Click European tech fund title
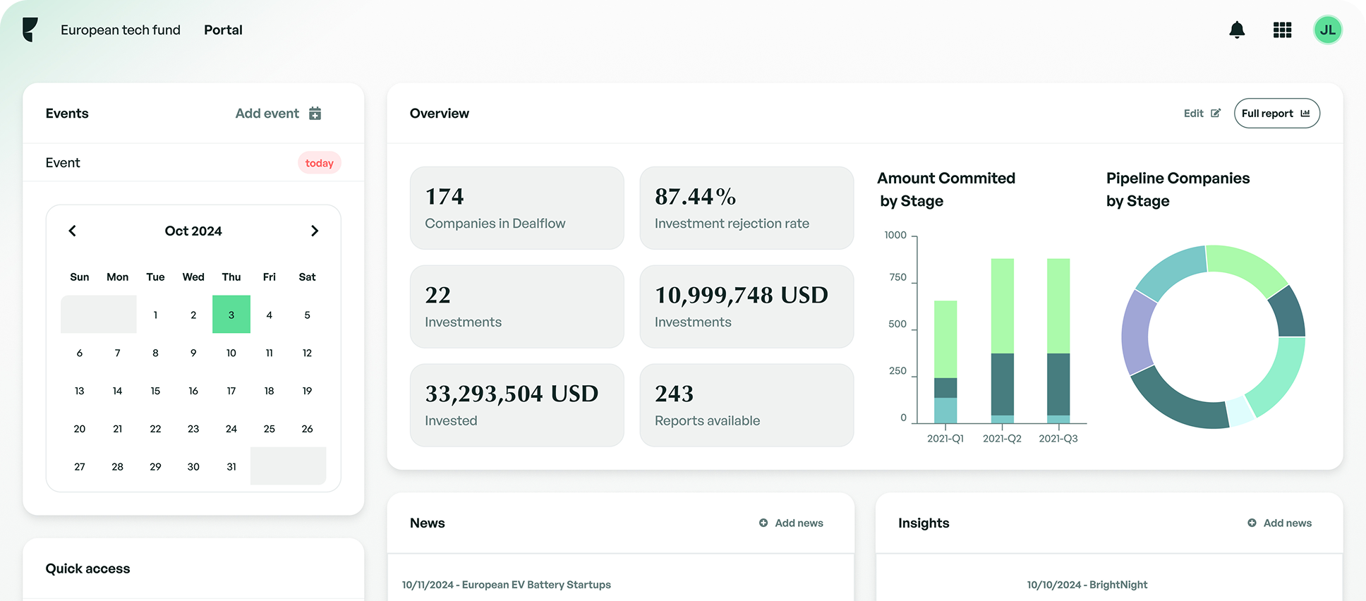 coord(121,30)
